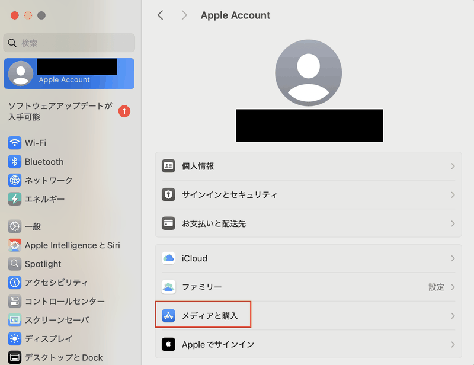Focus the 検索 search field
Viewport: 474px width, 365px height.
pyautogui.click(x=69, y=43)
